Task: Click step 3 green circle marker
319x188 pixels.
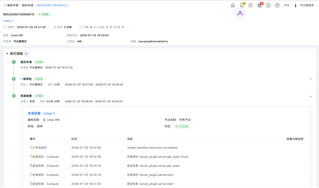Action: pos(14,96)
